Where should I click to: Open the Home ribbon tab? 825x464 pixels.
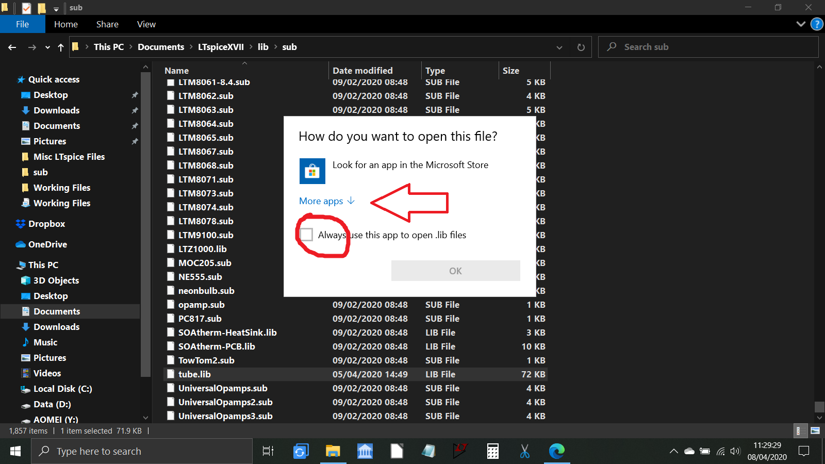click(66, 24)
